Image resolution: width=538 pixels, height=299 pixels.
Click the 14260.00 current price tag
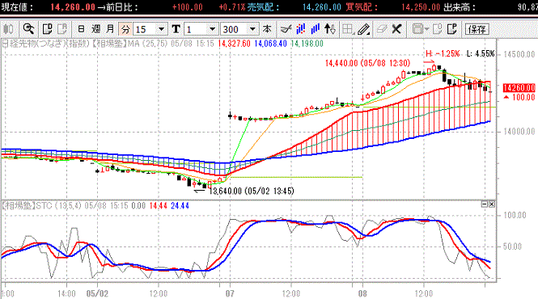pyautogui.click(x=519, y=88)
